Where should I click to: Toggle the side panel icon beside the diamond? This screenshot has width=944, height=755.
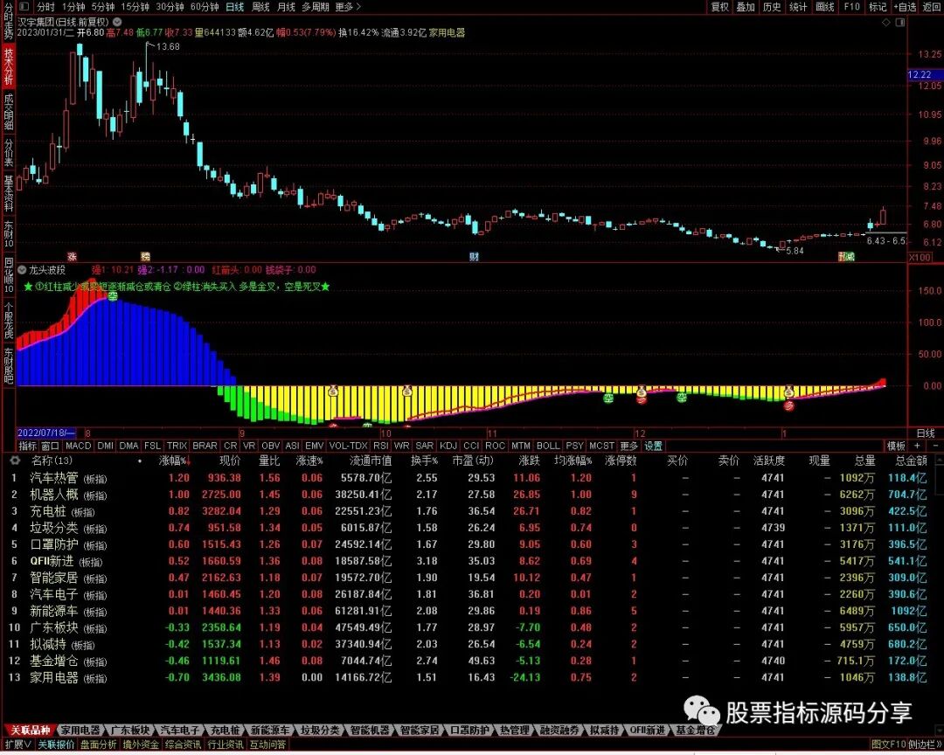tap(900, 22)
